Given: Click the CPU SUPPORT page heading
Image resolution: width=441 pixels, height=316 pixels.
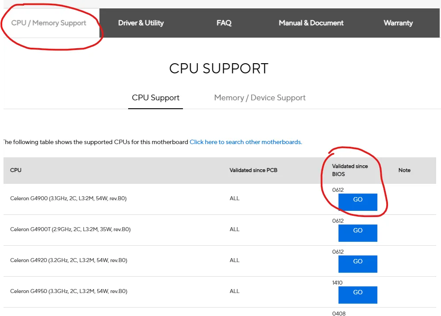Looking at the screenshot, I should (218, 68).
